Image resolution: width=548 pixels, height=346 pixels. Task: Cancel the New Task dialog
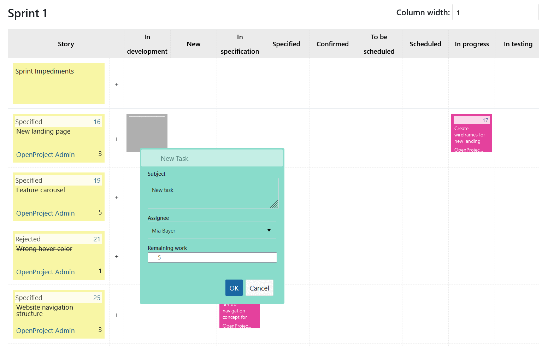tap(259, 288)
